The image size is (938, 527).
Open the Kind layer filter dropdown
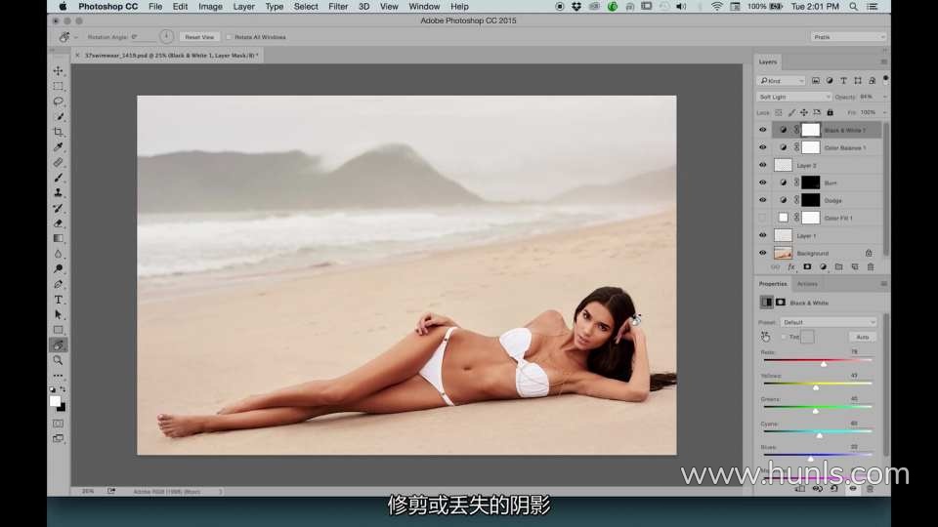782,81
